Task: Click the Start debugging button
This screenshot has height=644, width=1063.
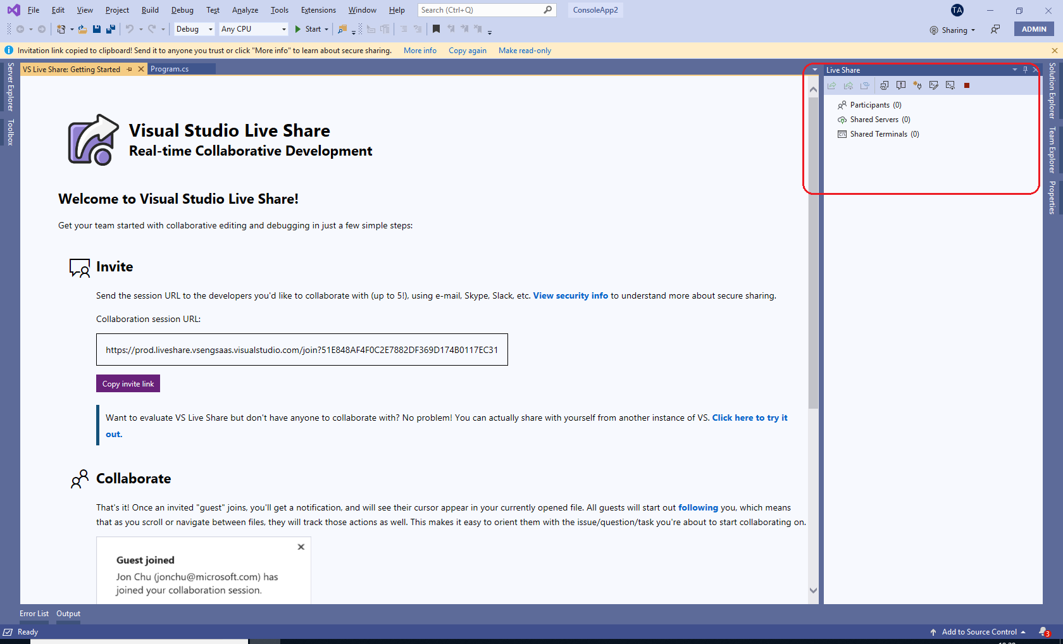Action: click(x=308, y=29)
